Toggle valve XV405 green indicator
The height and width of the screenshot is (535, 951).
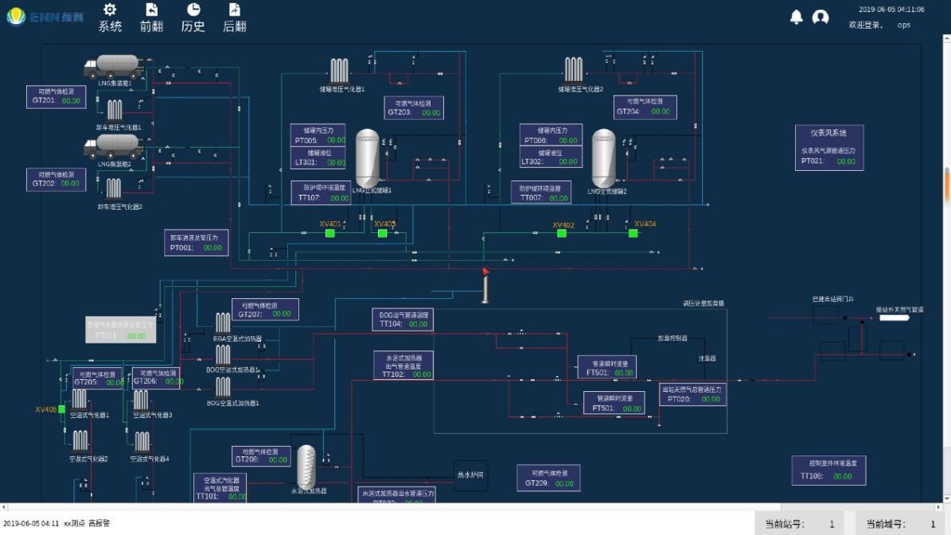point(61,409)
